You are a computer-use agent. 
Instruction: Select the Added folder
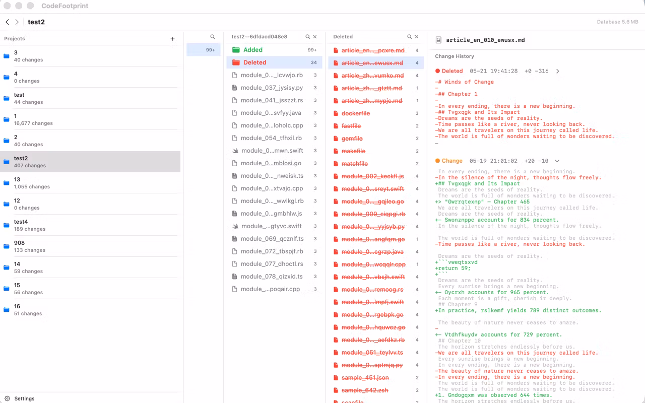click(x=275, y=50)
